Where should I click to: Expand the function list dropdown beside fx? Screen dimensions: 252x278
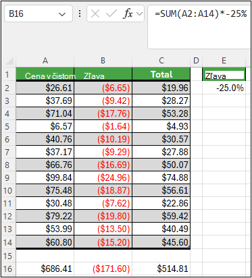coord(139,14)
